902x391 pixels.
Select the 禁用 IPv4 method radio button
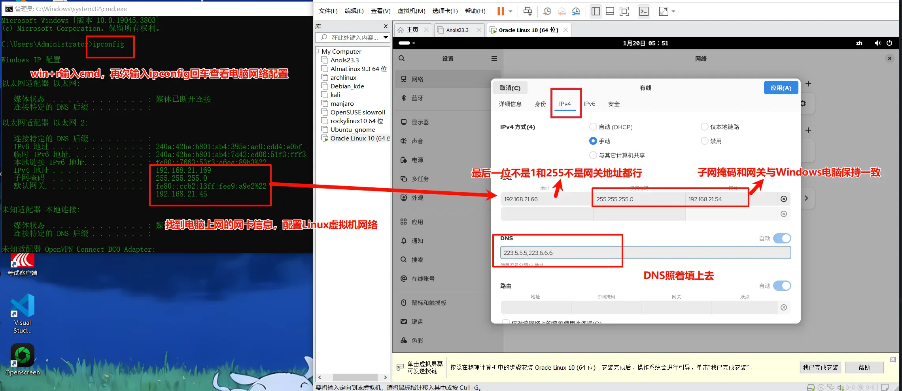click(x=704, y=141)
